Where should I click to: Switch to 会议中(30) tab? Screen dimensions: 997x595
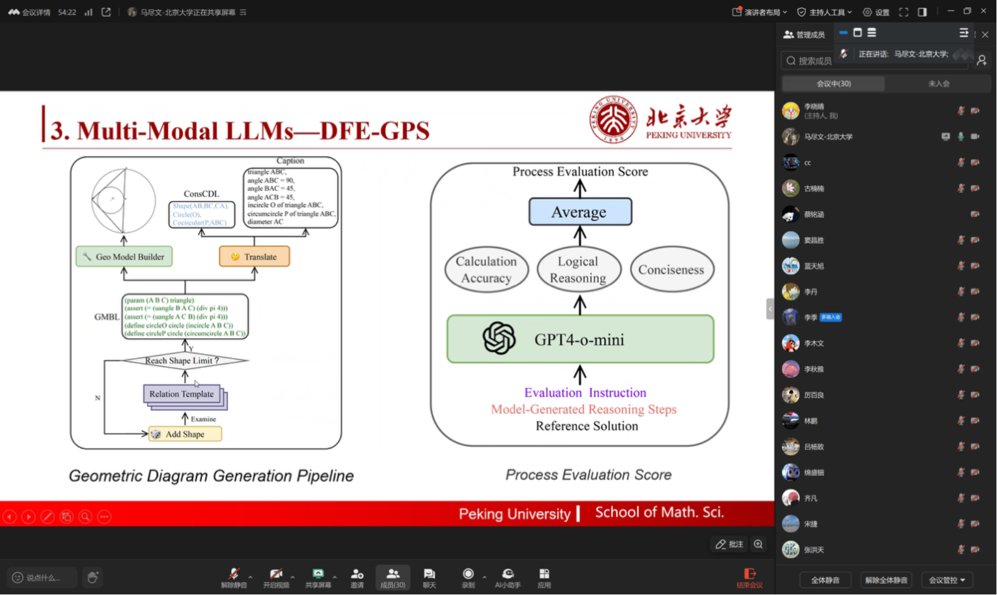(x=833, y=83)
